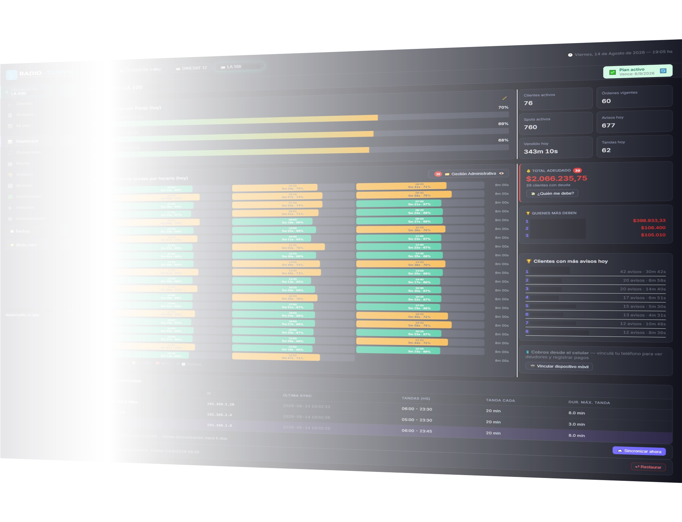Click the plan refresh icon beside Plan activo

[663, 71]
